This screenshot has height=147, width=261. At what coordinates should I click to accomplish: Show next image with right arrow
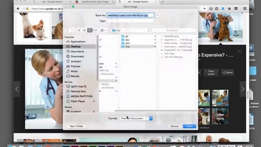tap(243, 89)
